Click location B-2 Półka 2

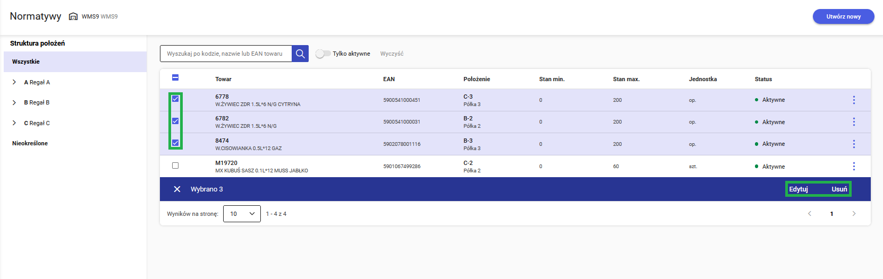(472, 122)
